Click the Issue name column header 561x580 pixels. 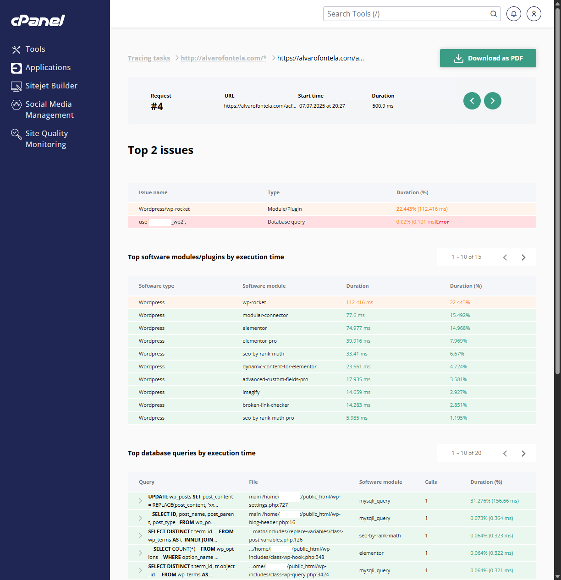(153, 192)
